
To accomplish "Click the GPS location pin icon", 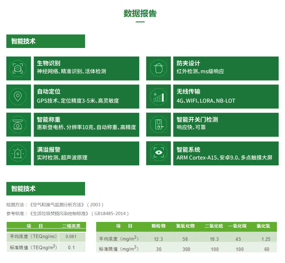I will tap(18, 96).
